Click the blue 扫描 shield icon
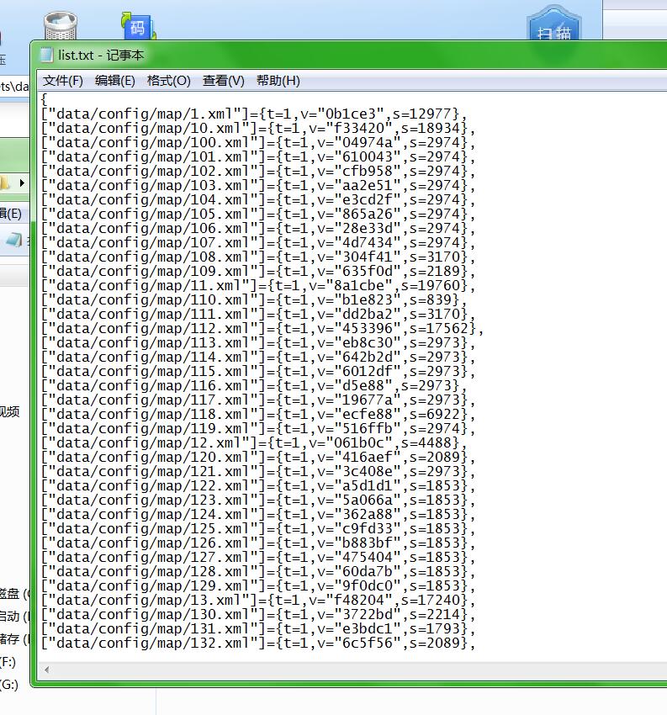Image resolution: width=667 pixels, height=715 pixels. tap(553, 30)
